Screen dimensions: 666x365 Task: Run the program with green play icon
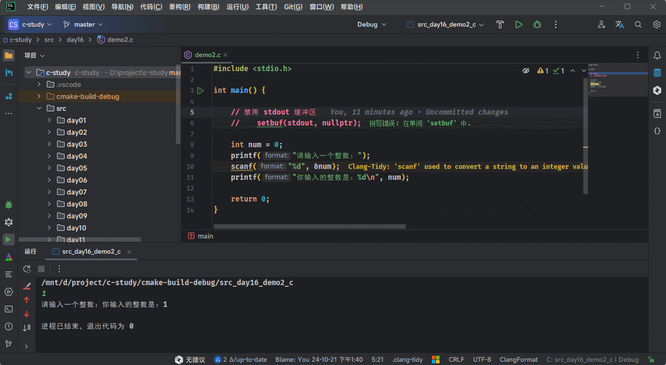pyautogui.click(x=519, y=24)
